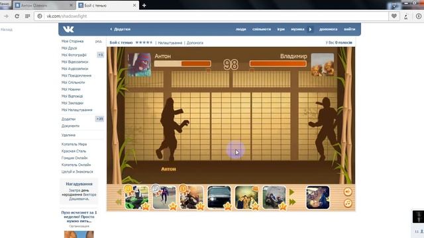Close the Бой с тенью tab
The width and height of the screenshot is (424, 238).
coord(134,5)
